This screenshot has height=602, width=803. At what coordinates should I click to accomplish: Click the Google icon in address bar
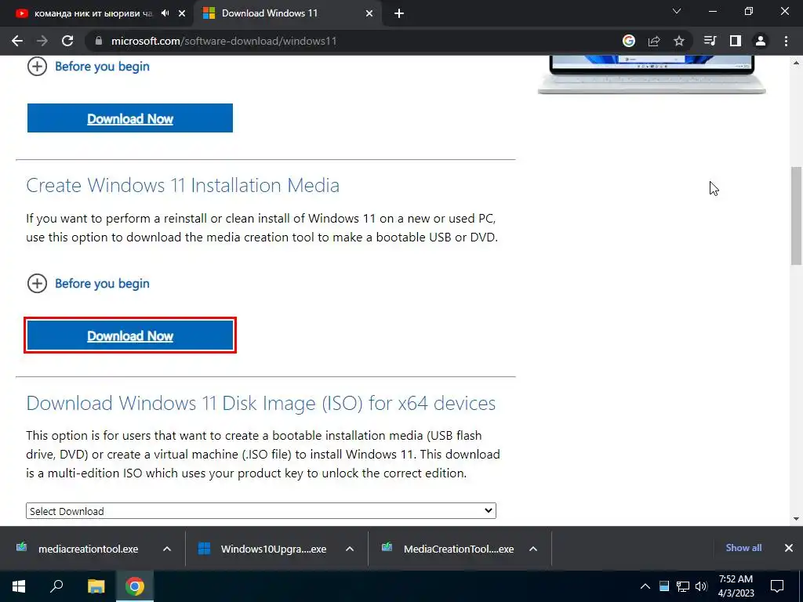pos(629,41)
